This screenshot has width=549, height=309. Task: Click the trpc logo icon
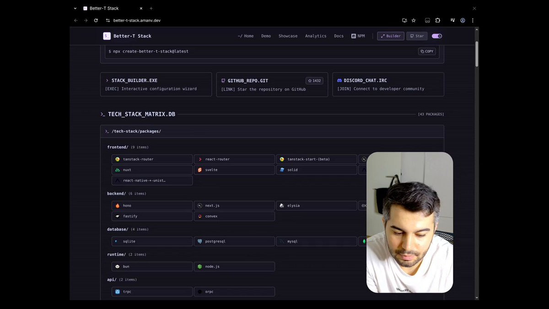pos(118,292)
